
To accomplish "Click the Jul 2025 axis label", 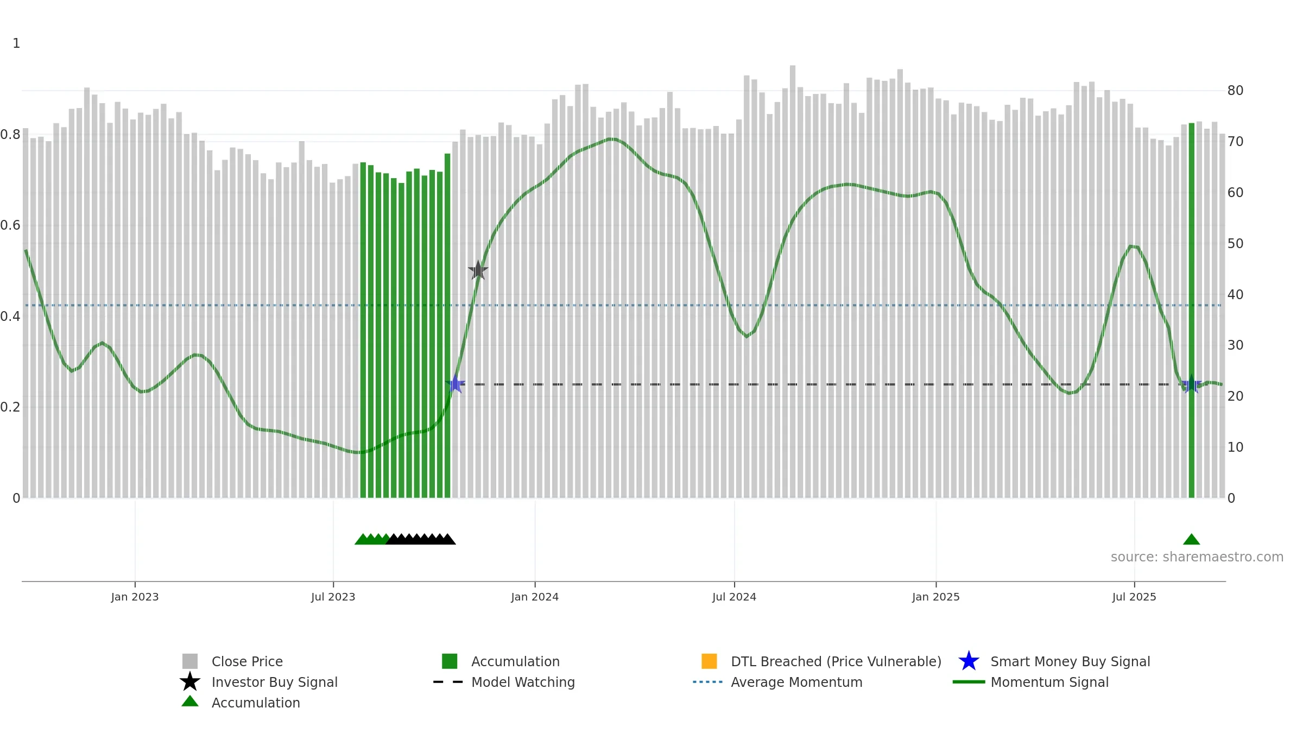I will point(1134,597).
